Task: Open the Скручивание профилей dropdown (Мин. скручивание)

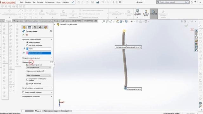Action: (x=39, y=75)
